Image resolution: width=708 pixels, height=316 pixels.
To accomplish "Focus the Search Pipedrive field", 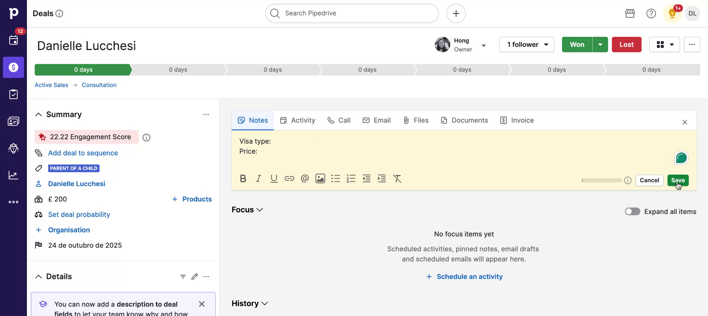I will click(352, 14).
